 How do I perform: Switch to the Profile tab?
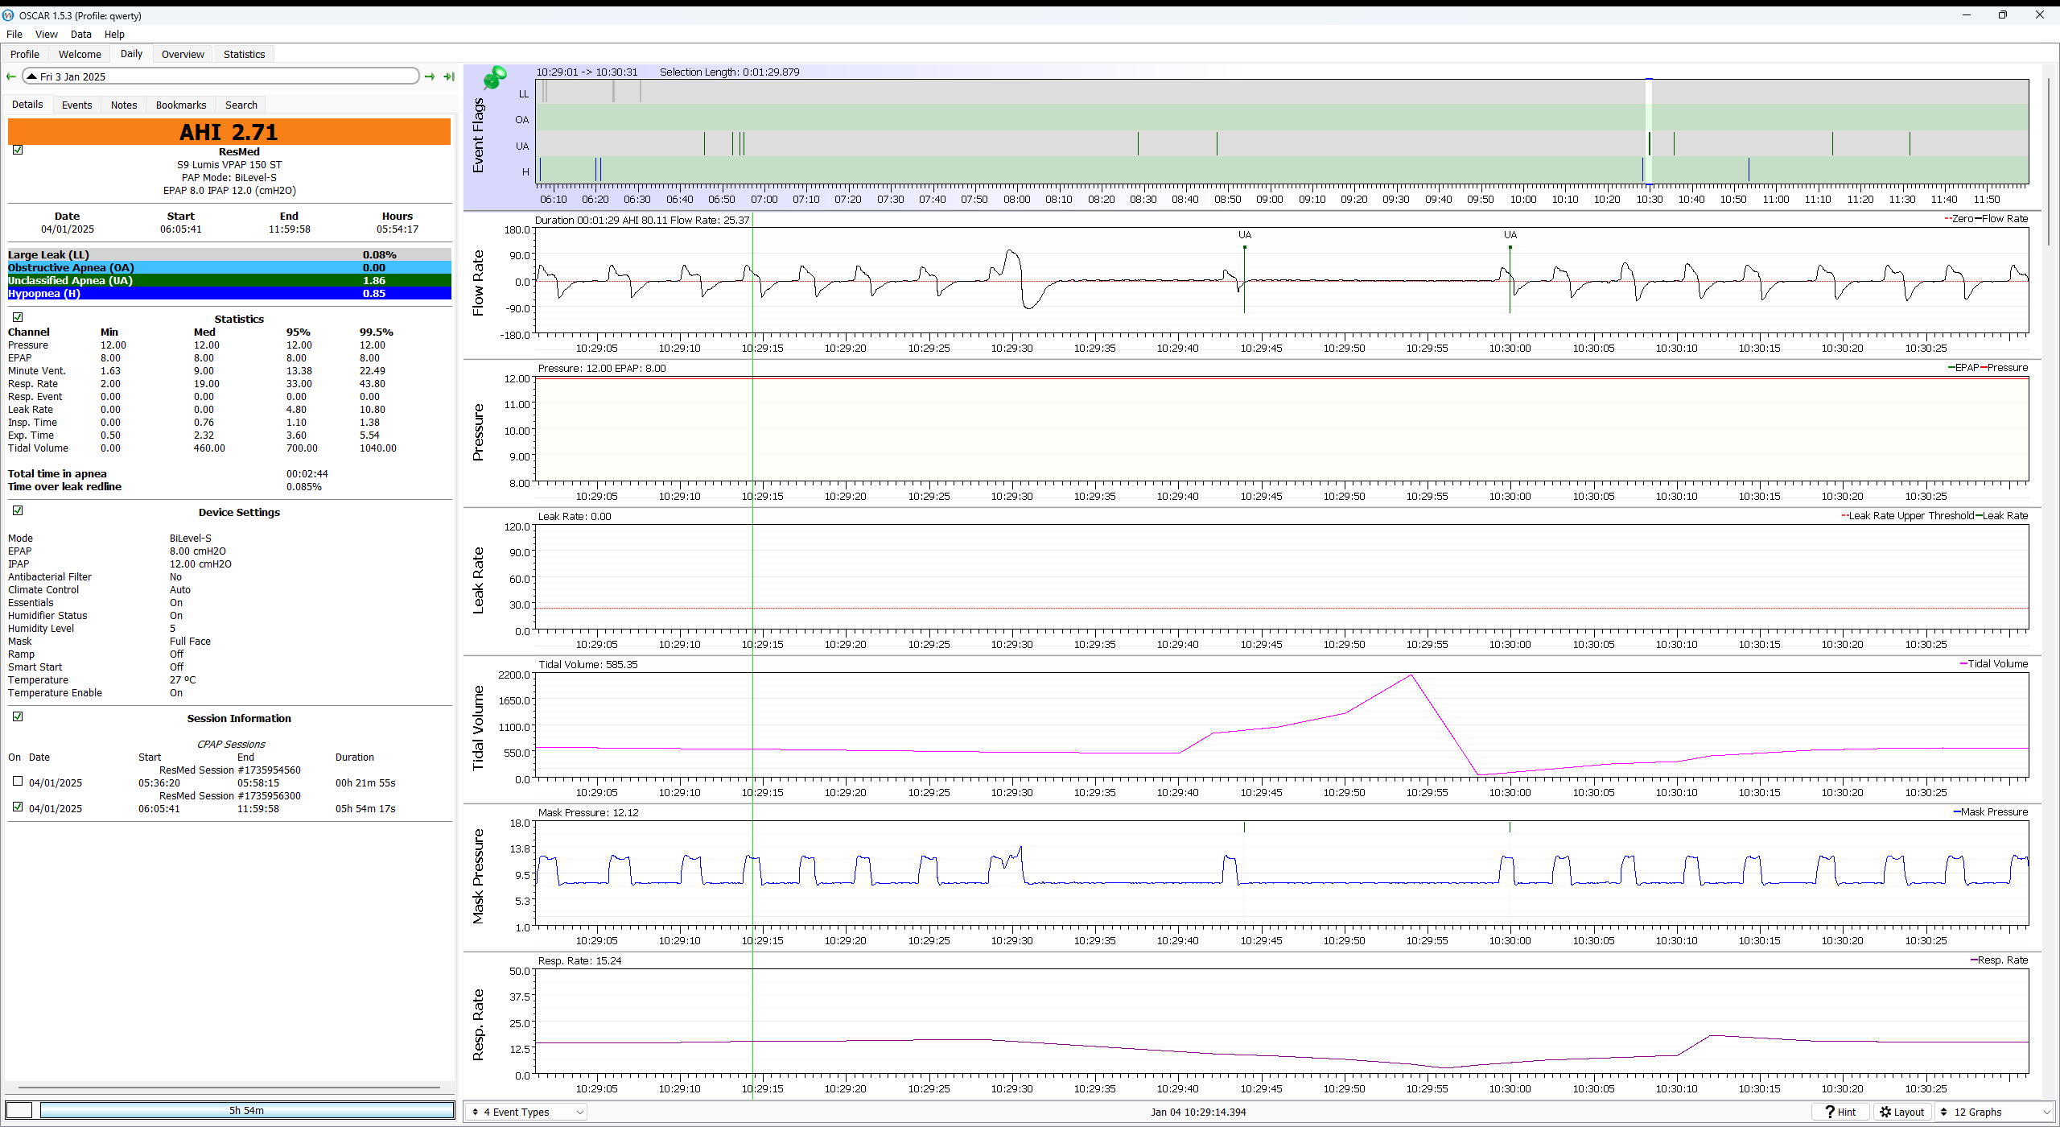coord(25,54)
